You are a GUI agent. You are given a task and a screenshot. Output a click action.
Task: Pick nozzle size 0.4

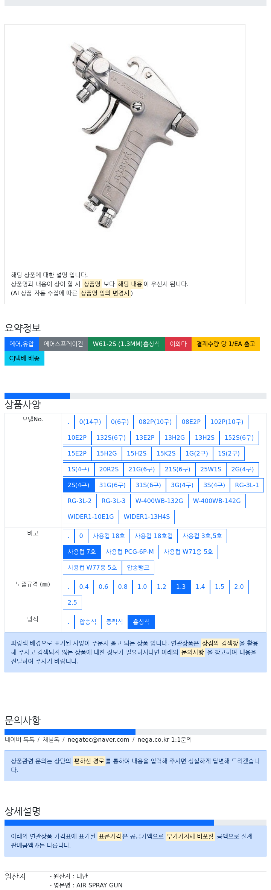pyautogui.click(x=84, y=587)
